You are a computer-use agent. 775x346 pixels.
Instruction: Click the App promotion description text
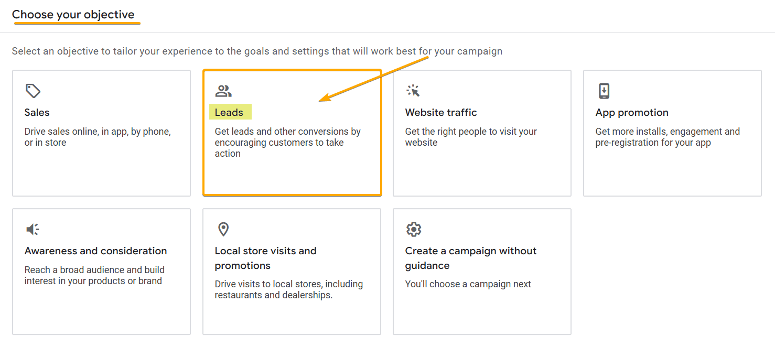[x=668, y=137]
